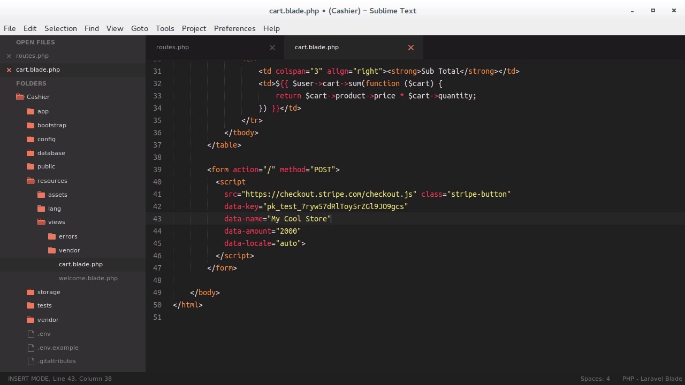Click the app folder icon

pos(31,111)
